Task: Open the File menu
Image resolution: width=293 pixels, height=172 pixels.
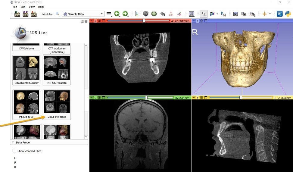Action: pos(15,7)
